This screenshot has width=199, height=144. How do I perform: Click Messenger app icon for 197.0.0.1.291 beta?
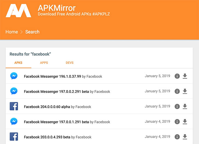[x=14, y=121]
